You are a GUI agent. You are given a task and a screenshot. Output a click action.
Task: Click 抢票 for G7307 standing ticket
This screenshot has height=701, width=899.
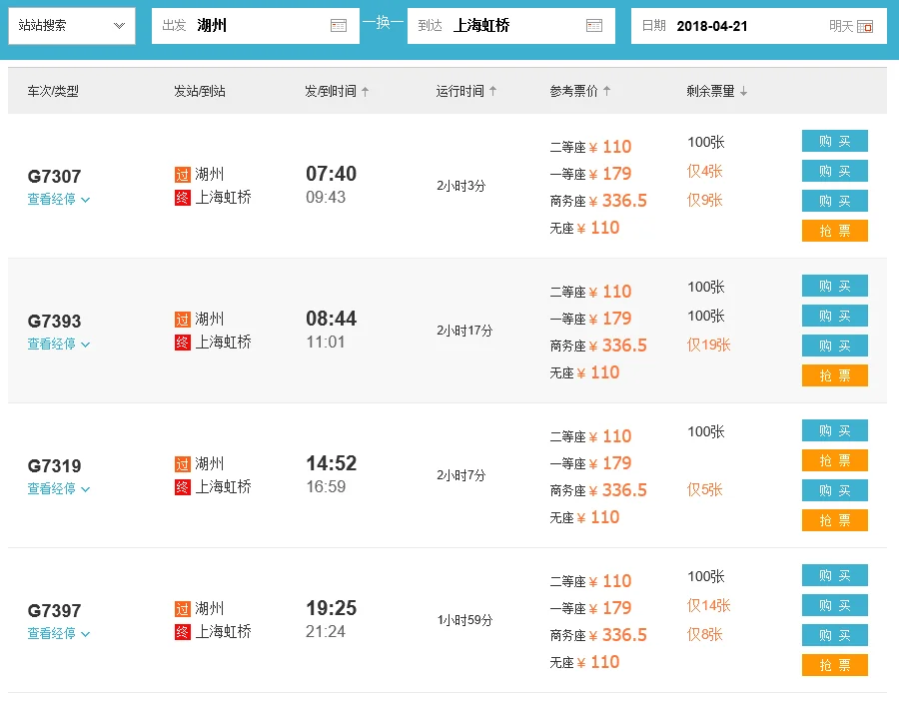[x=834, y=231]
